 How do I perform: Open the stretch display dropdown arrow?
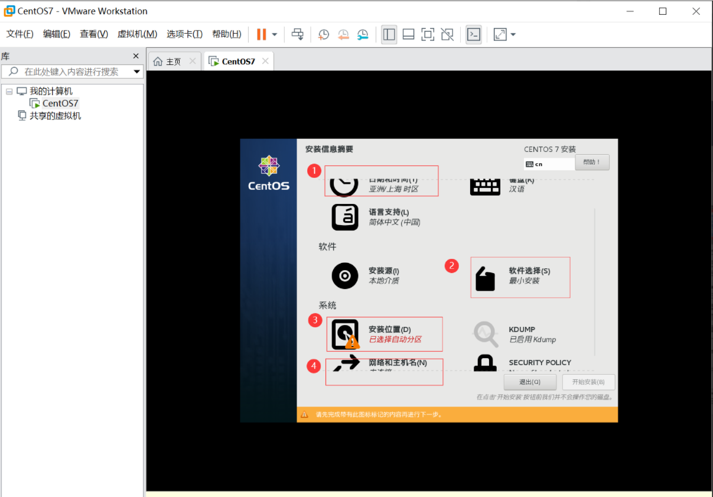(x=513, y=35)
